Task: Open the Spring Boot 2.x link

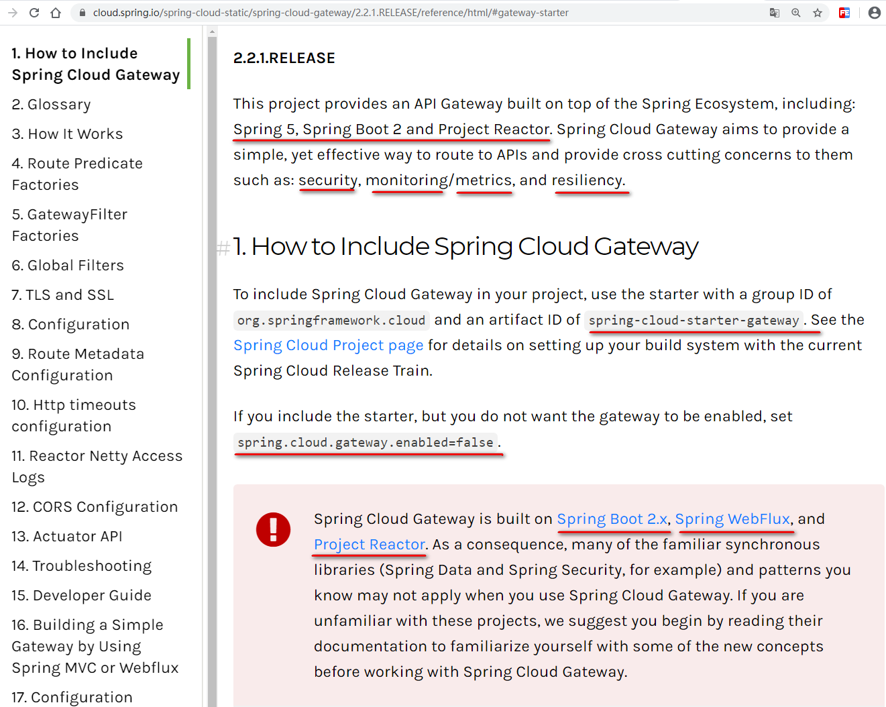Action: [612, 519]
